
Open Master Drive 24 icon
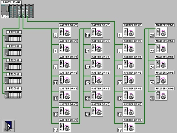click(x=161, y=64)
